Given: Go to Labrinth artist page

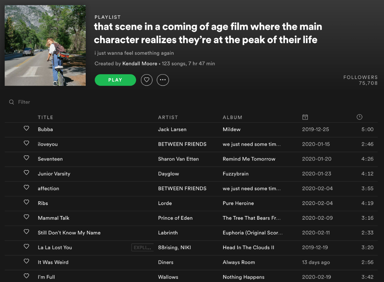Looking at the screenshot, I should pos(168,233).
